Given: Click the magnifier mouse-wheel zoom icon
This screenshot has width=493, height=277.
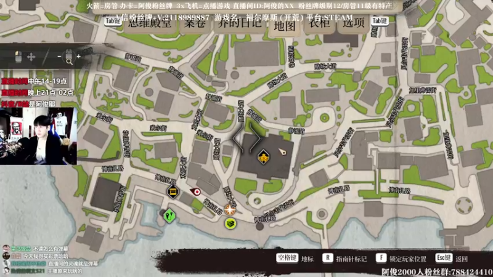Looking at the screenshot, I should coord(69,57).
